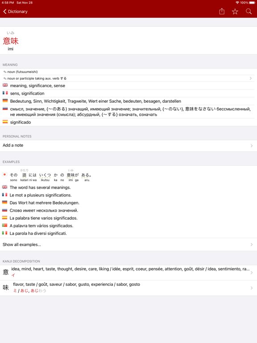Tap the Portuguese flag beside 'A palavra'

(4, 225)
